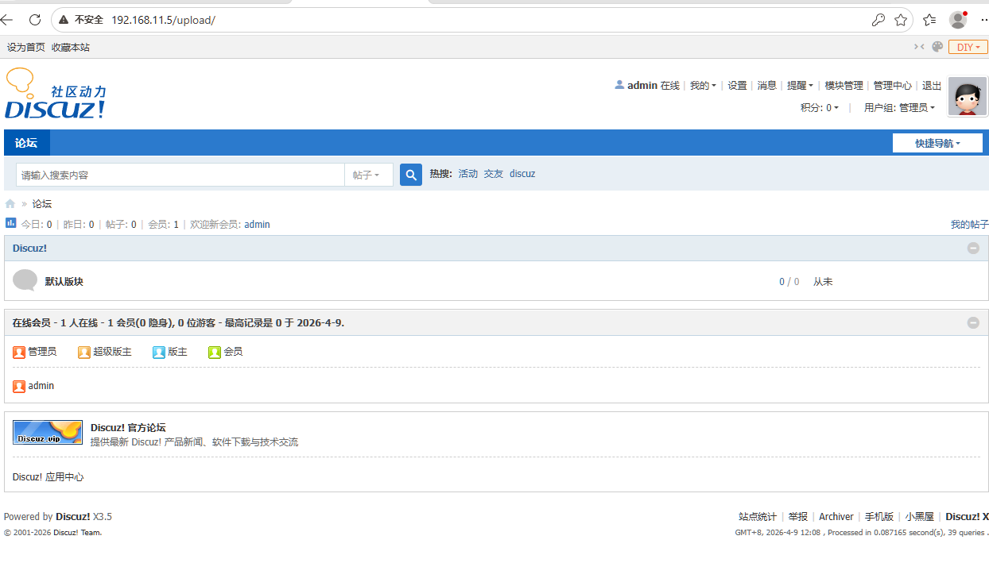Image resolution: width=989 pixels, height=586 pixels.
Task: Focus the 请输入搜索内容 search field
Action: 180,175
